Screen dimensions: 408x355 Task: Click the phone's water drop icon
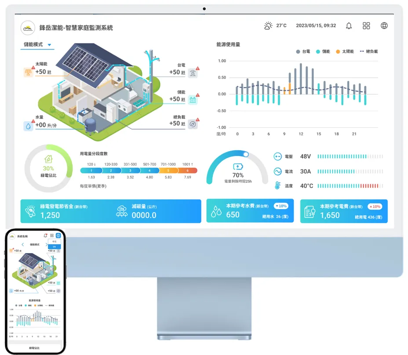11,291
